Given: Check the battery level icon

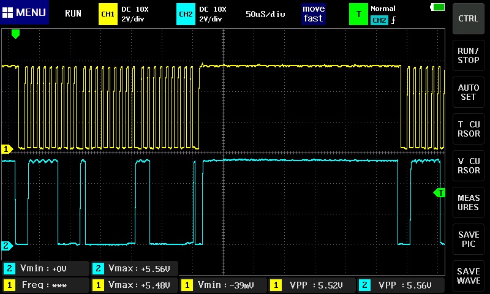Looking at the screenshot, I should tap(437, 7).
